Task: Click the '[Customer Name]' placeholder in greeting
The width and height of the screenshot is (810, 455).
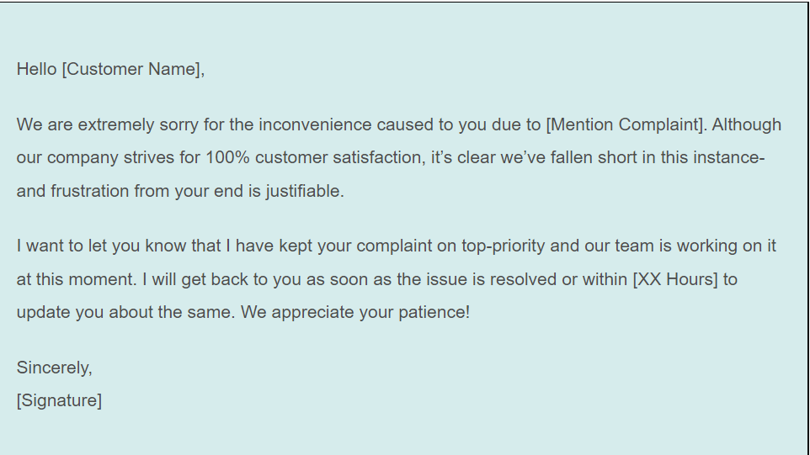Action: pyautogui.click(x=133, y=69)
